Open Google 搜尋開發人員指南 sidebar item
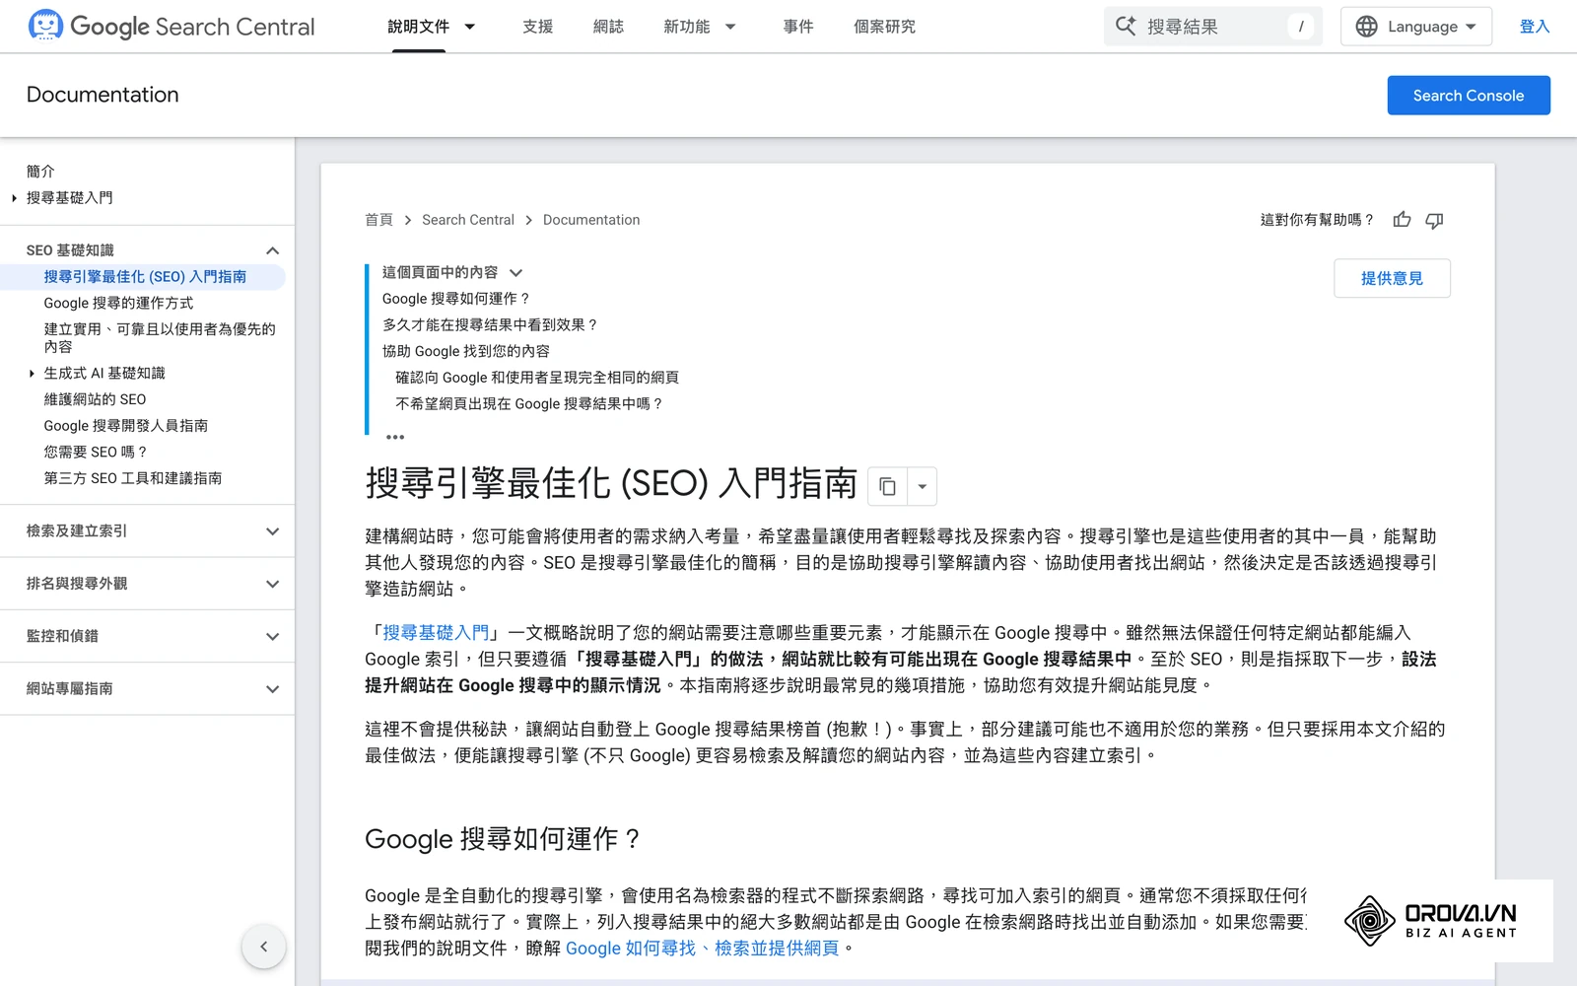The height and width of the screenshot is (986, 1577). (125, 426)
